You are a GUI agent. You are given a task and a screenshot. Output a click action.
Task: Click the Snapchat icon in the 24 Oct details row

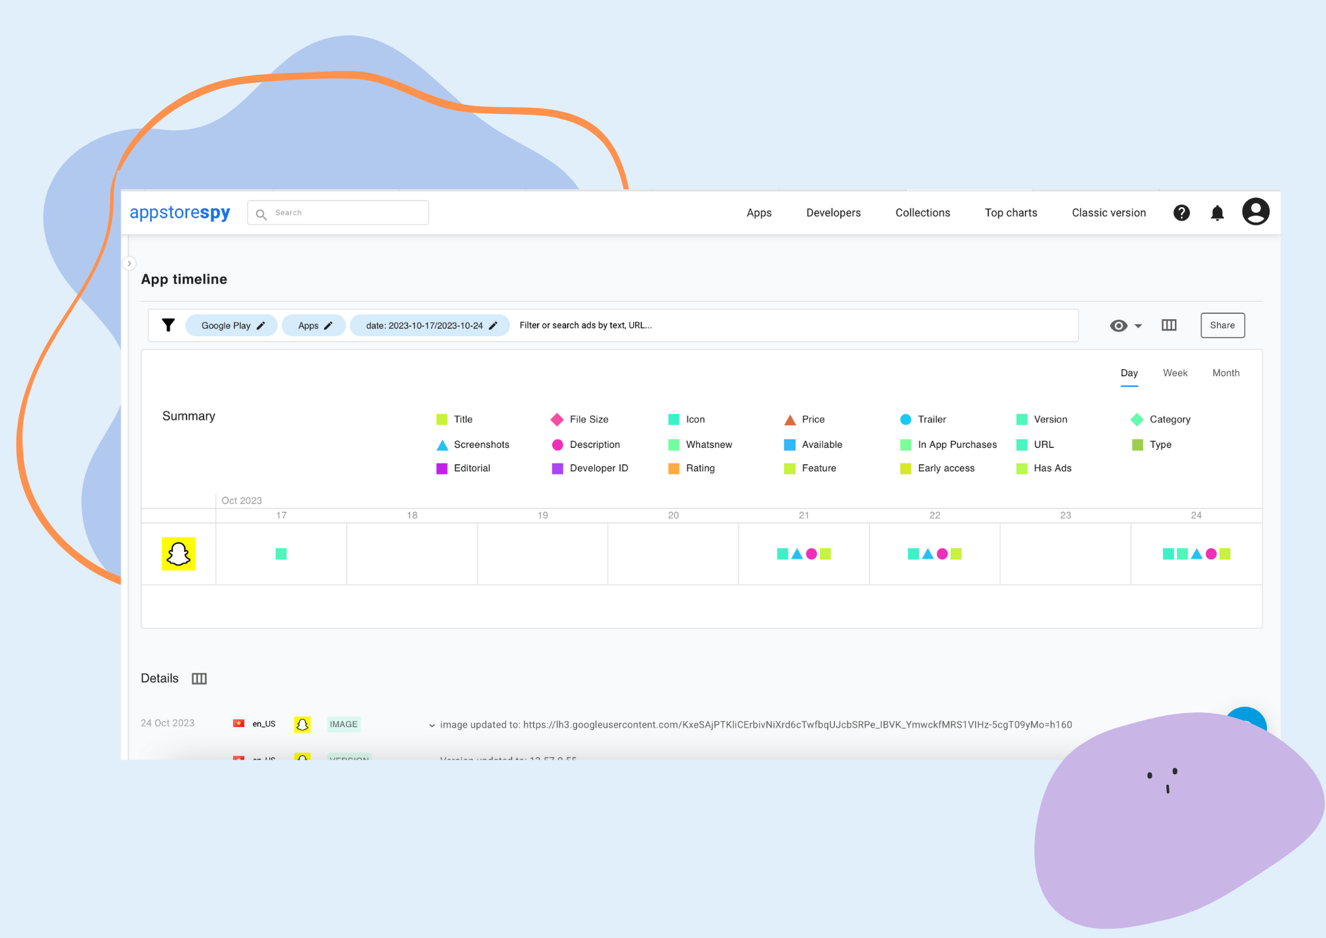[302, 724]
